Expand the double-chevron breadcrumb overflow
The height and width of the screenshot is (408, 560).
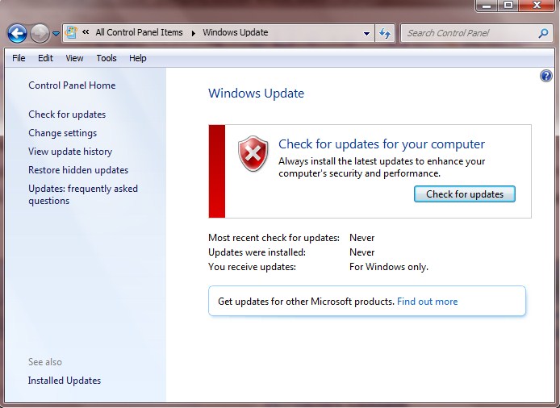pyautogui.click(x=86, y=32)
